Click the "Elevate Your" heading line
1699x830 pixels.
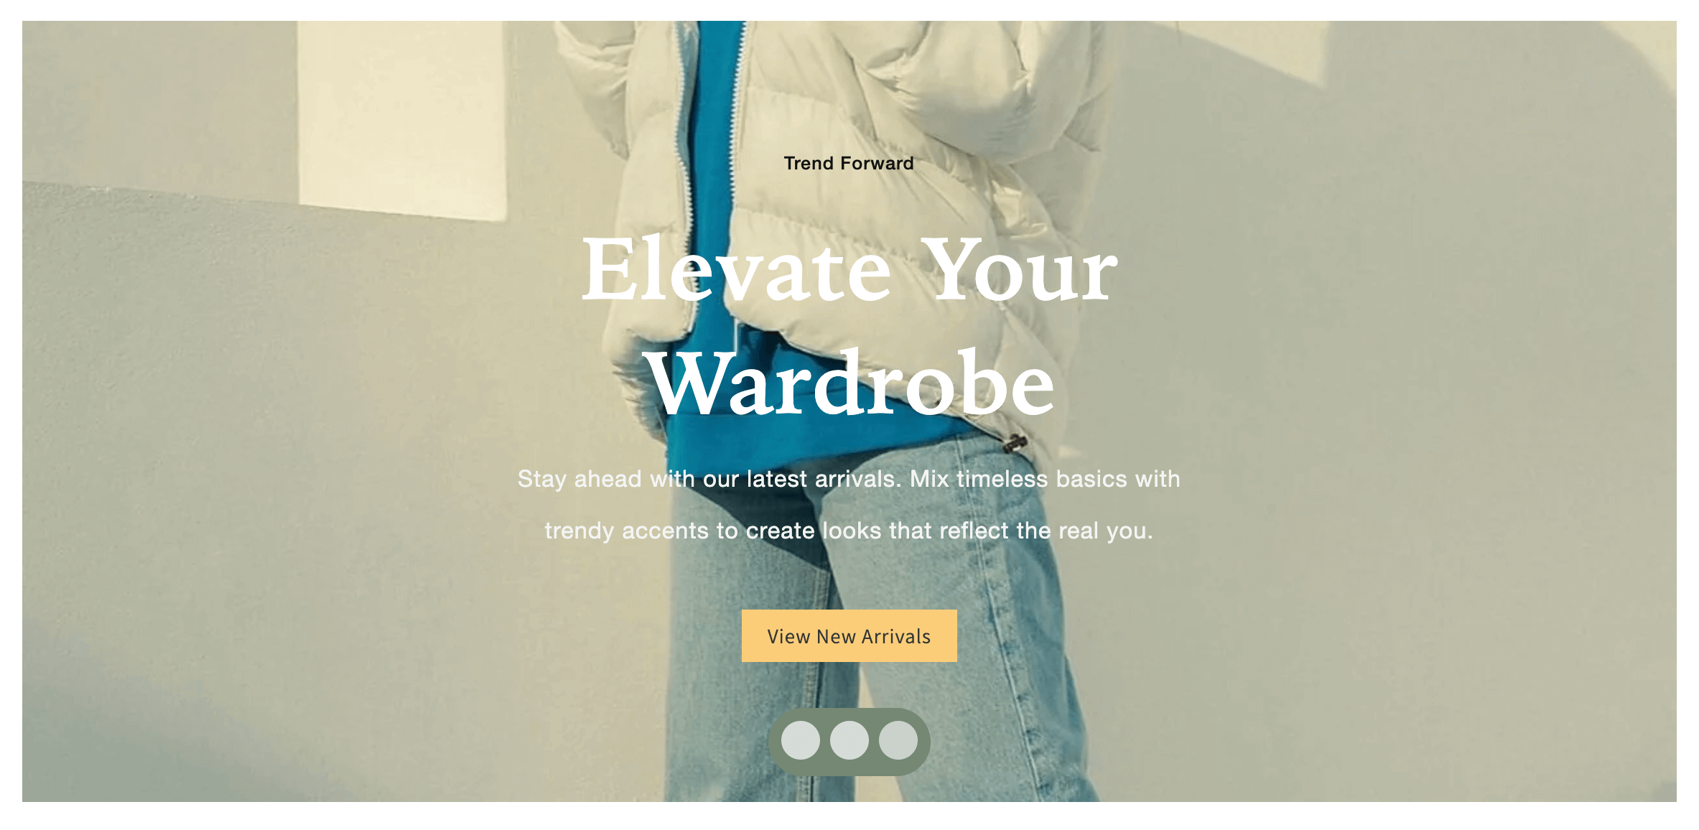pyautogui.click(x=849, y=270)
